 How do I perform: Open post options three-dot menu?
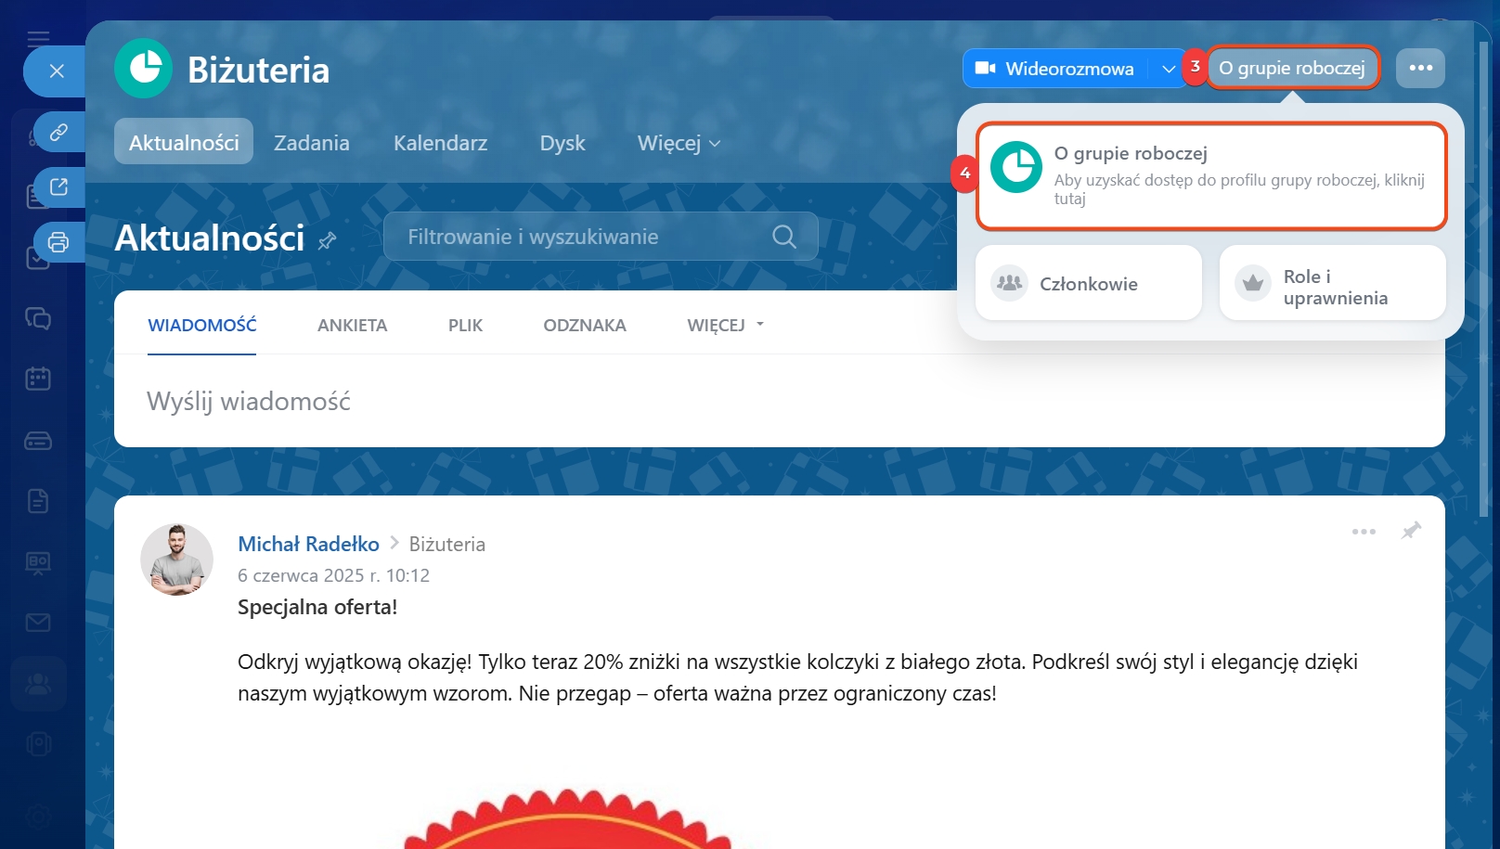[x=1364, y=532]
